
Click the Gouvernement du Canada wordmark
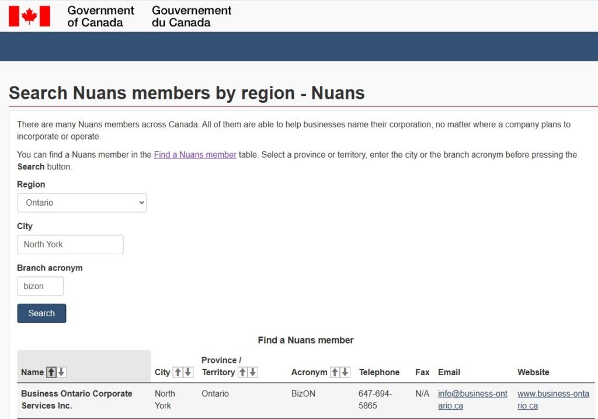(x=191, y=16)
